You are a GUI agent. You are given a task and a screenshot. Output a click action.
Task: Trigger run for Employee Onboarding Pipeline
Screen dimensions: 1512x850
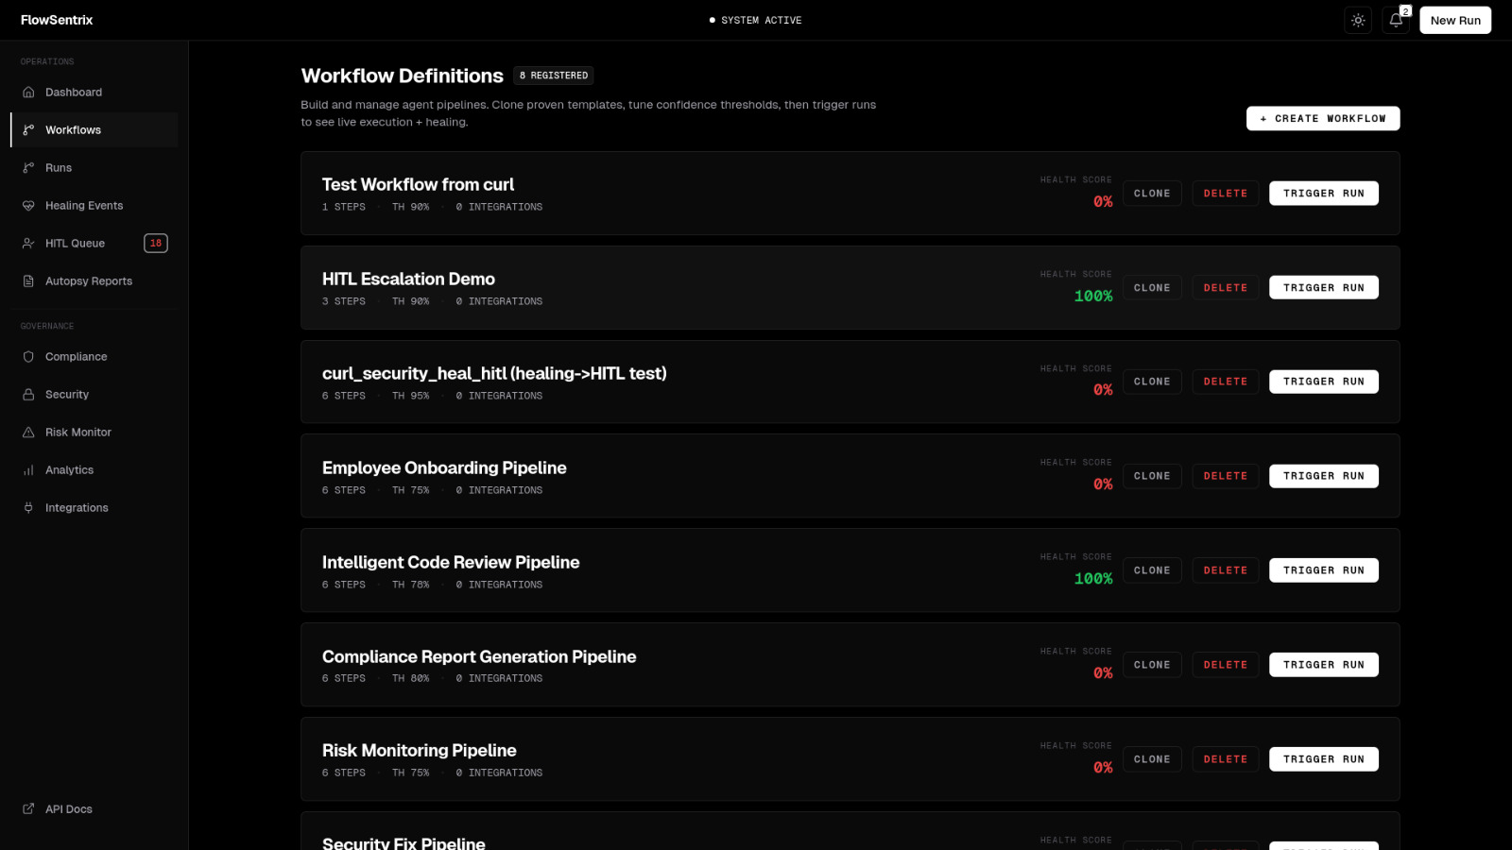(x=1324, y=476)
